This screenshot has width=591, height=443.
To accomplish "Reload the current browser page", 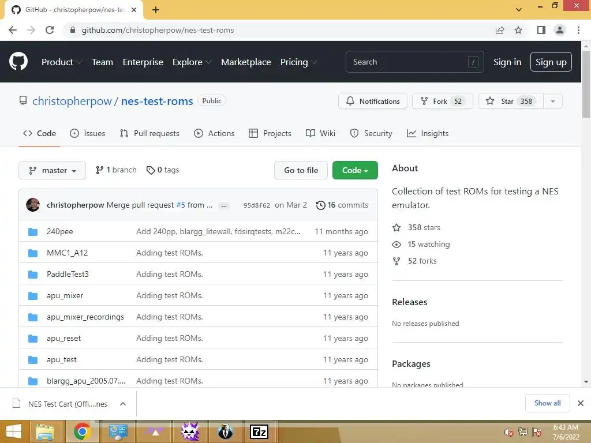I will [50, 30].
